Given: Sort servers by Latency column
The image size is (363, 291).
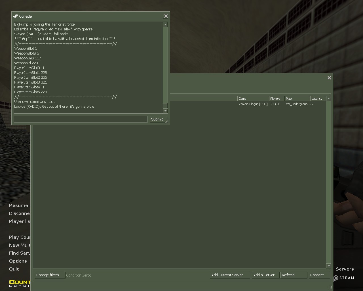Looking at the screenshot, I should tap(318, 99).
